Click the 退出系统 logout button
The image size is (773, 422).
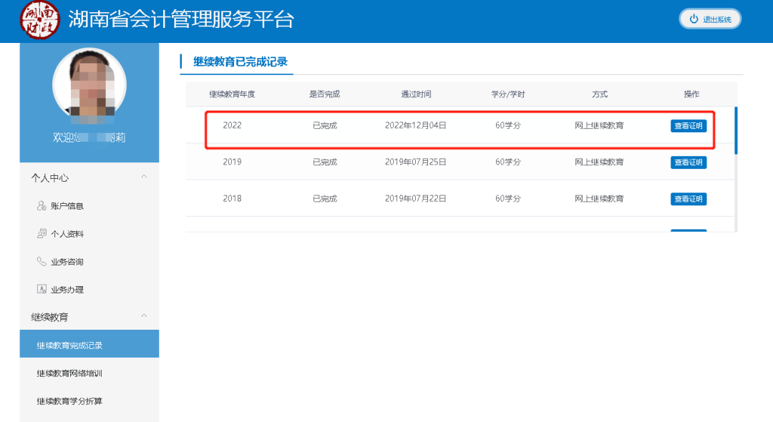point(709,20)
